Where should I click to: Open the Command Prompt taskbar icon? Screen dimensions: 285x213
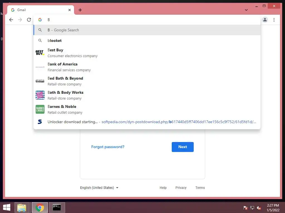57,207
